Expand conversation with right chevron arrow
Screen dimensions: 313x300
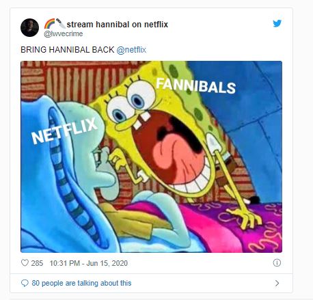[277, 283]
